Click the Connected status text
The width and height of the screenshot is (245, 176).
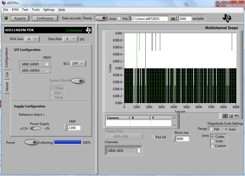click(x=74, y=30)
